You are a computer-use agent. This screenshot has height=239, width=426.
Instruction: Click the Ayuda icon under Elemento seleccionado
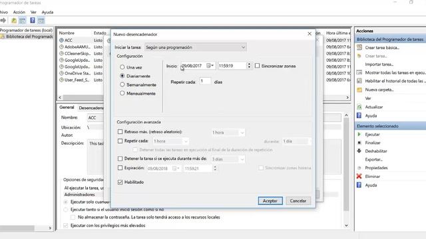(359, 185)
